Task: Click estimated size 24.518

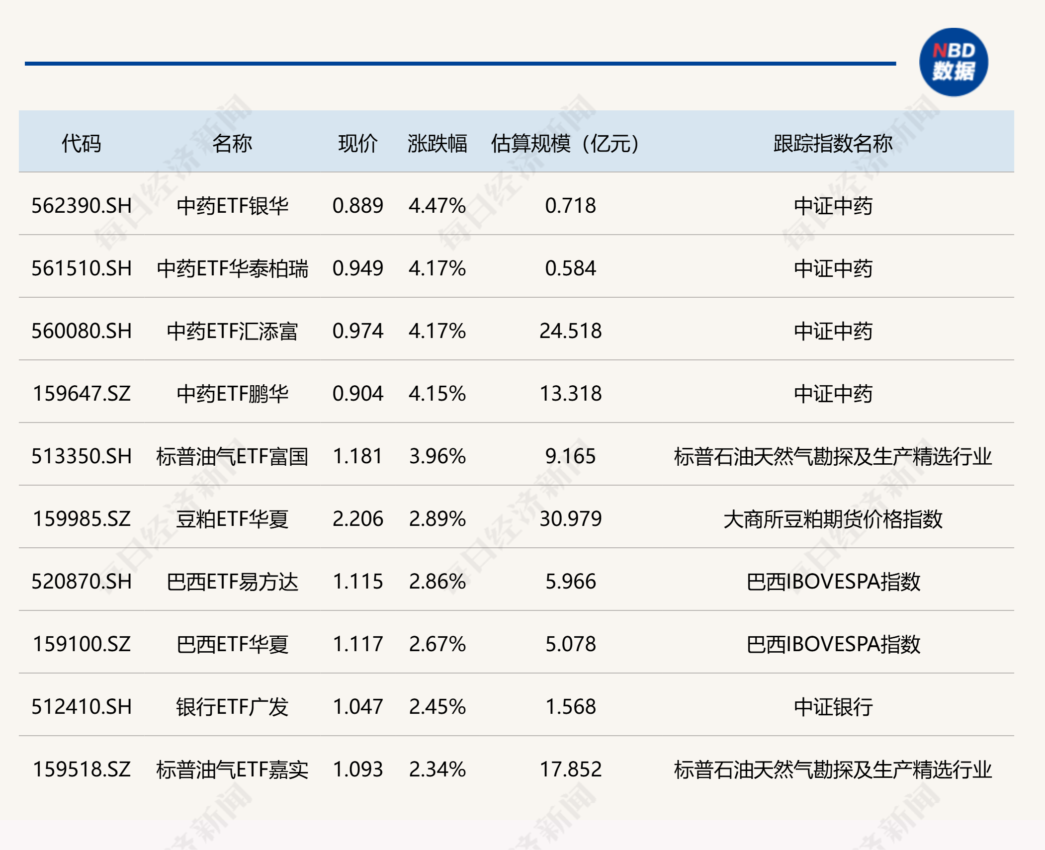Action: pos(571,331)
